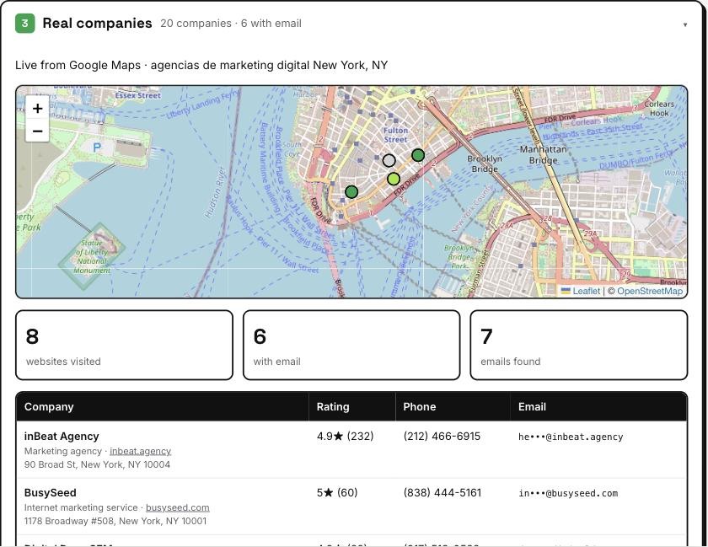Image resolution: width=708 pixels, height=547 pixels.
Task: Select the dark green marker near FDR Drive bottom
Action: click(351, 192)
